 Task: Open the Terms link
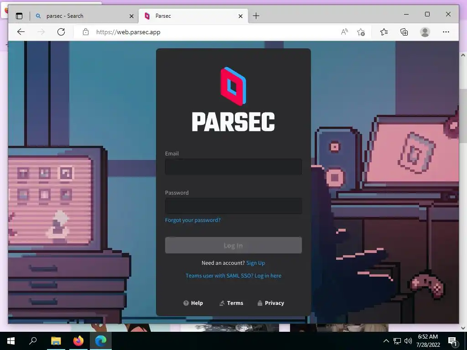[x=231, y=303]
